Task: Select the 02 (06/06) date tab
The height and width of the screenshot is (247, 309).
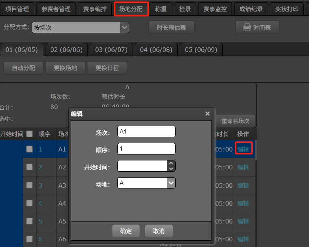Action: click(66, 50)
